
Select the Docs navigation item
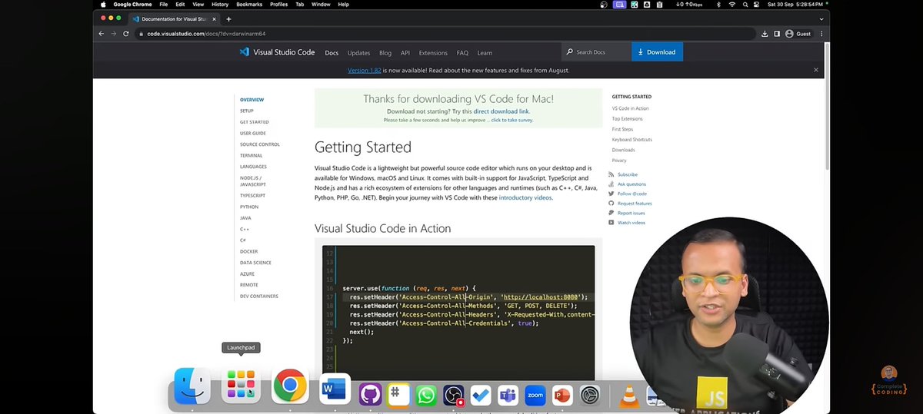tap(332, 52)
